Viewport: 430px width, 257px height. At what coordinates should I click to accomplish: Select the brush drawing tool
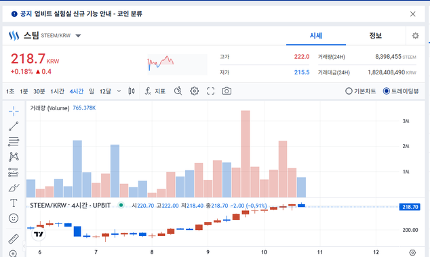14,188
